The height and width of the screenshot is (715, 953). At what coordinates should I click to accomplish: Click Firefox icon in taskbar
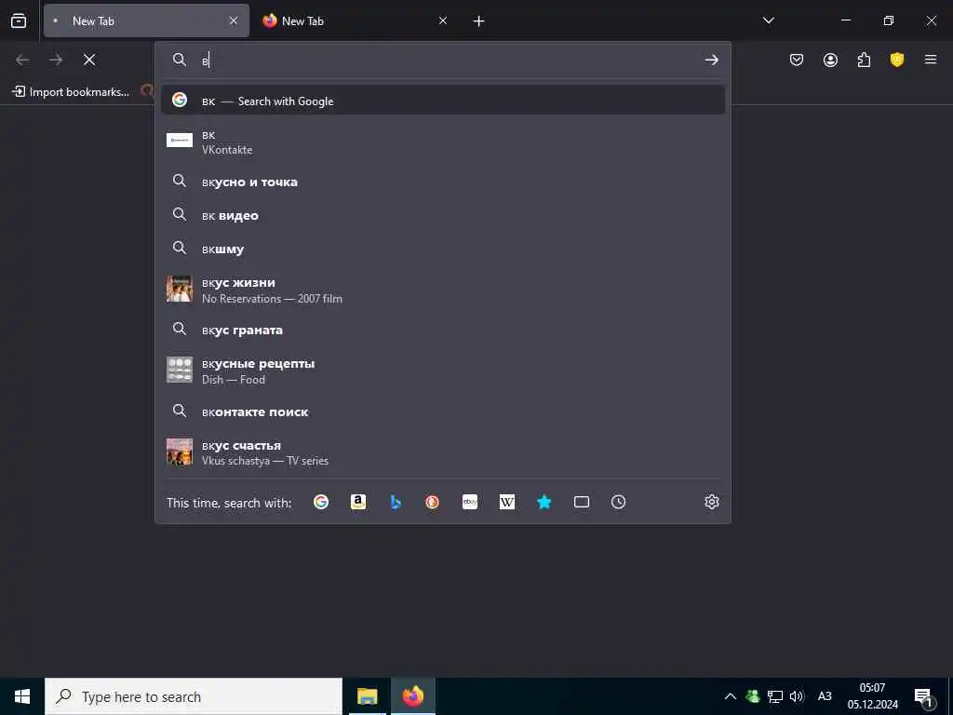pyautogui.click(x=412, y=696)
